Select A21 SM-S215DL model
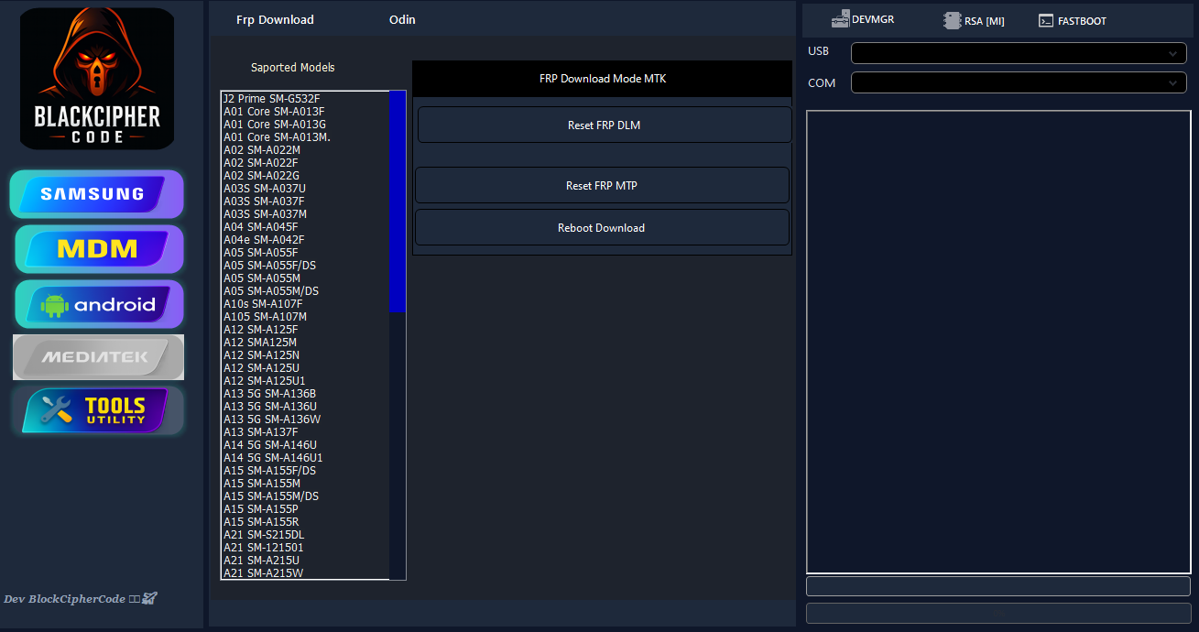The height and width of the screenshot is (632, 1199). tap(264, 534)
